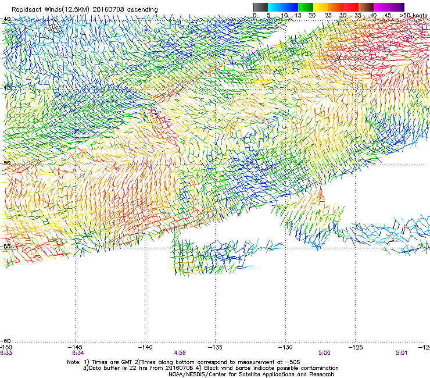Click the brown 35–40 knots legend swatch
This screenshot has height=378, width=430.
[x=366, y=7]
